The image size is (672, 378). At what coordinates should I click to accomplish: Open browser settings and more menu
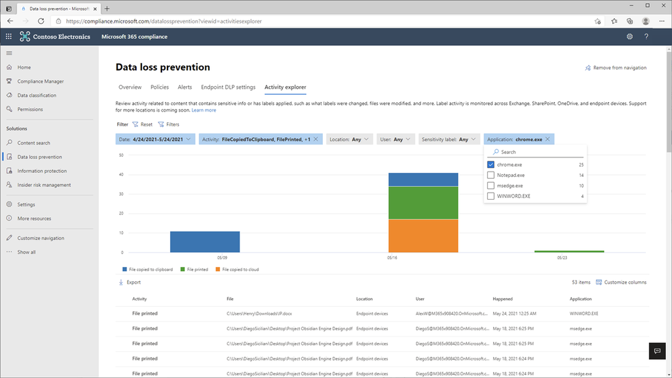662,21
